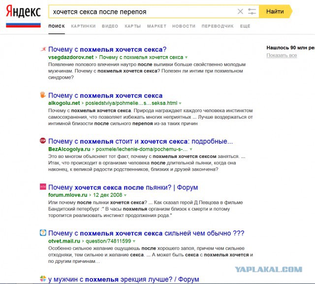Open result 'Почему с похмелья хочется секса?'
This screenshot has width=315, height=284.
[x=107, y=49]
